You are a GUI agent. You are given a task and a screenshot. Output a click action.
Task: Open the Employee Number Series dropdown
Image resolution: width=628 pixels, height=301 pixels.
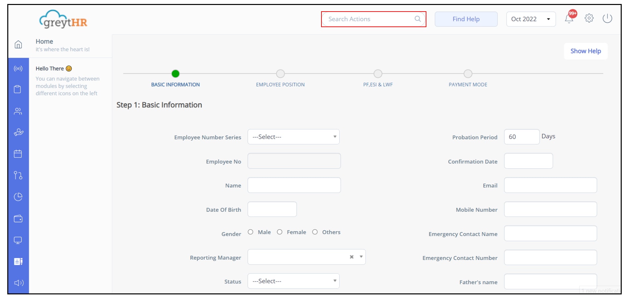tap(294, 137)
